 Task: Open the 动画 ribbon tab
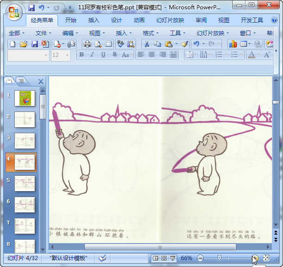(x=139, y=20)
